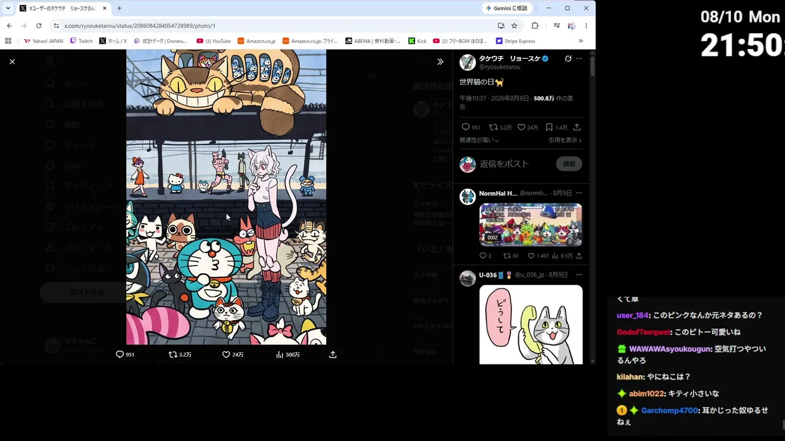View analytics icon showing 500万 below the photo

(x=280, y=355)
